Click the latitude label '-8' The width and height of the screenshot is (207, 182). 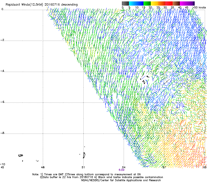[2, 133]
